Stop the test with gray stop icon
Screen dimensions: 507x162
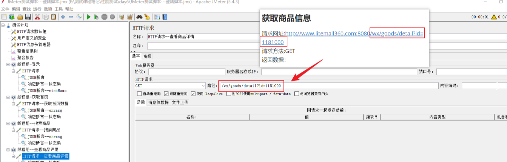coord(104,17)
